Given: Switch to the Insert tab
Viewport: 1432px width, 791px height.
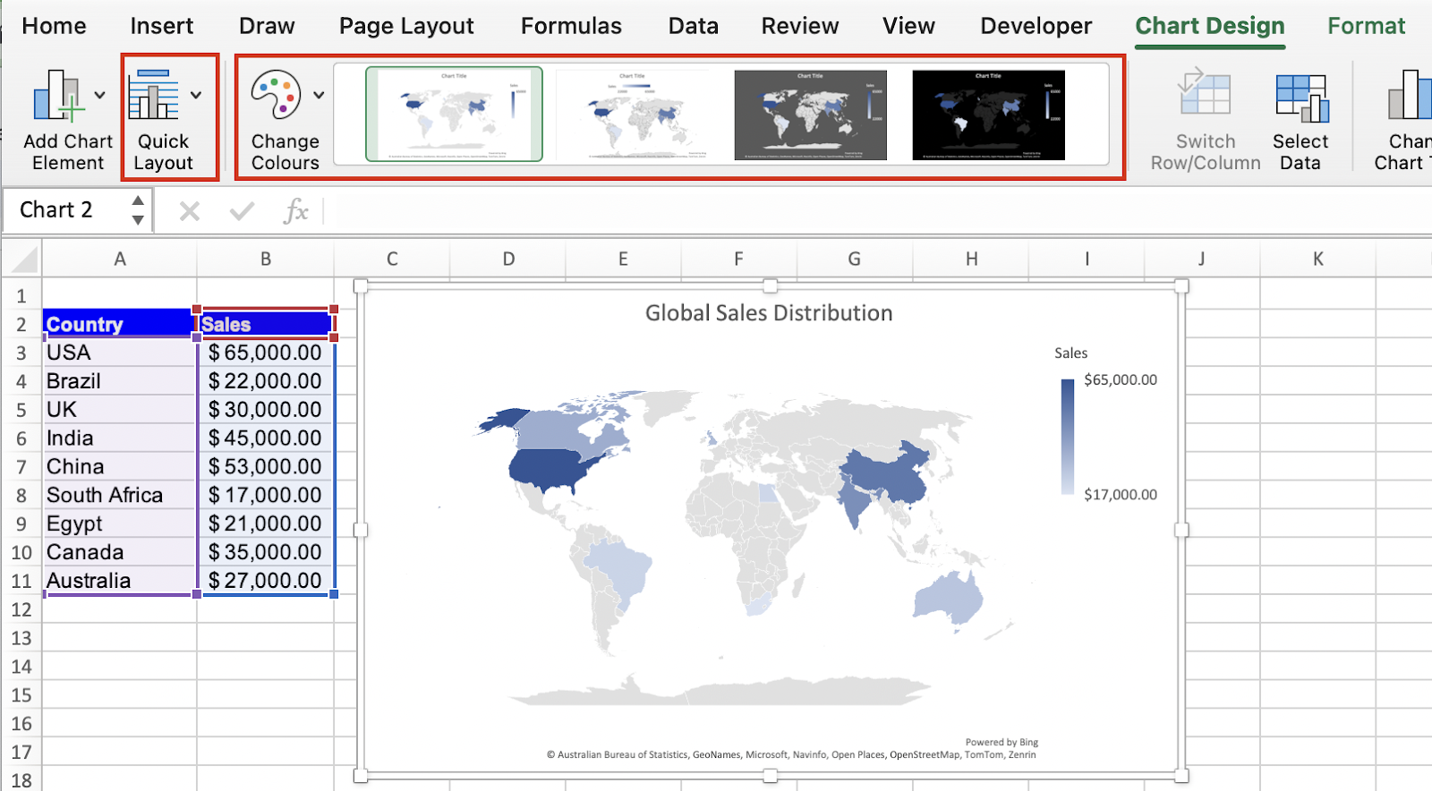Looking at the screenshot, I should tap(161, 26).
